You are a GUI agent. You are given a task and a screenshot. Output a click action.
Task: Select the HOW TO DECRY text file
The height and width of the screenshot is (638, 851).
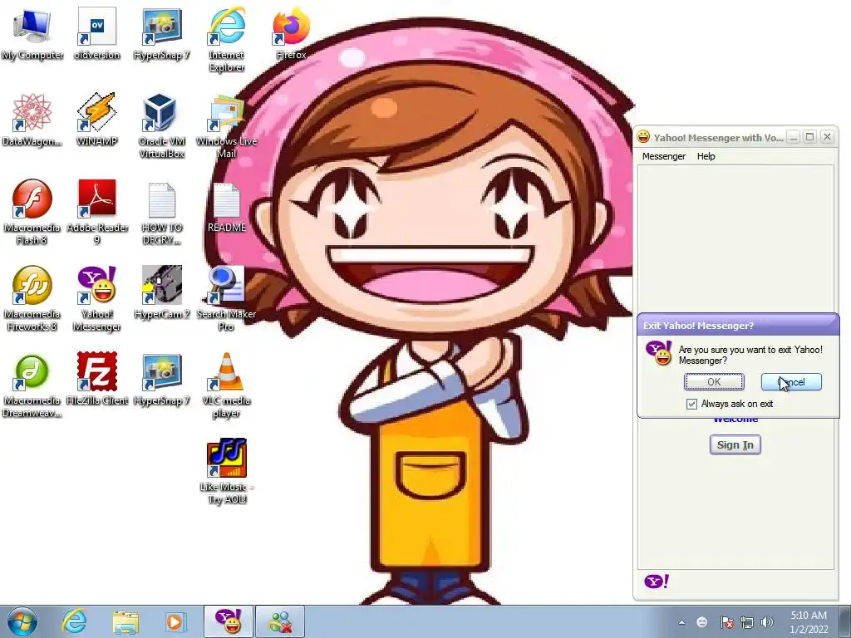[162, 212]
